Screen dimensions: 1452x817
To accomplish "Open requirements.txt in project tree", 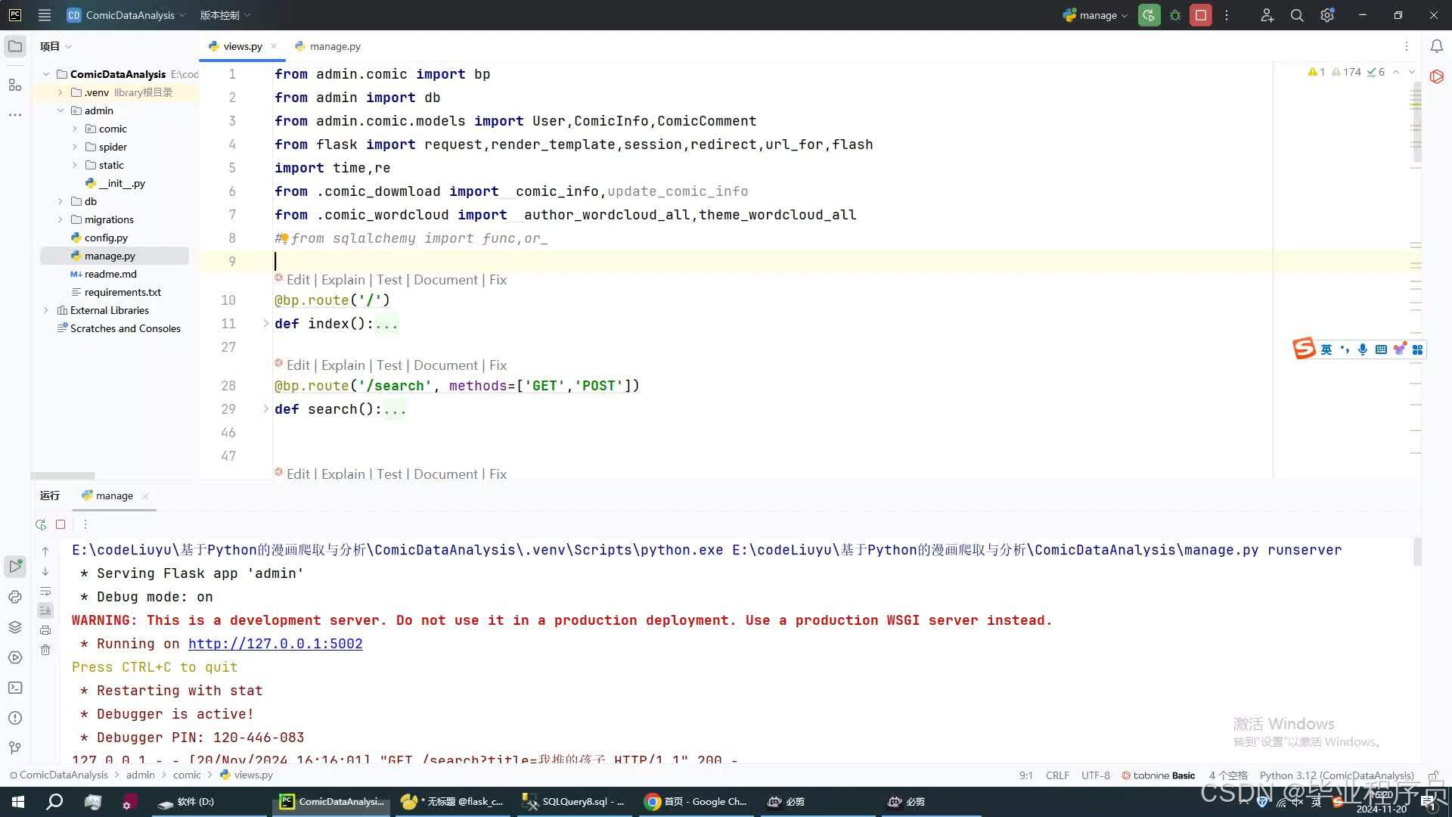I will [x=123, y=292].
